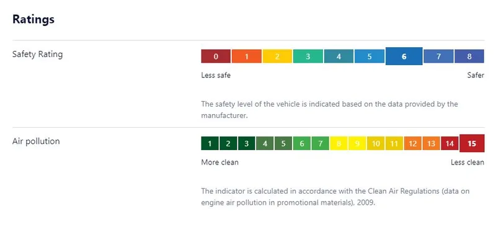Select air pollution level 1
This screenshot has height=237, width=496.
(x=210, y=143)
